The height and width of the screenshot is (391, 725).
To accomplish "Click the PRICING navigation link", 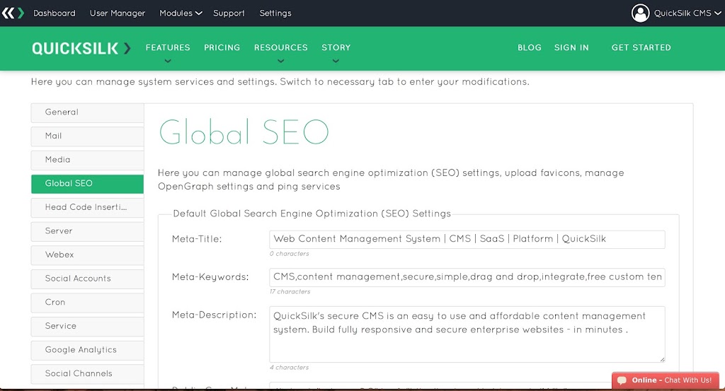I will tap(222, 47).
